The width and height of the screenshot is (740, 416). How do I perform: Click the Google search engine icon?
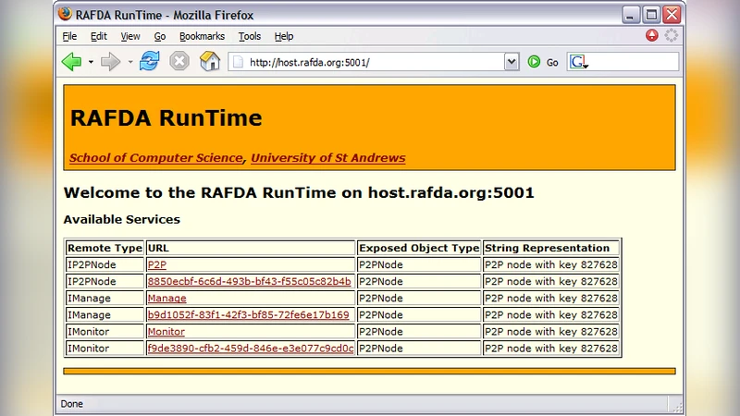point(578,62)
